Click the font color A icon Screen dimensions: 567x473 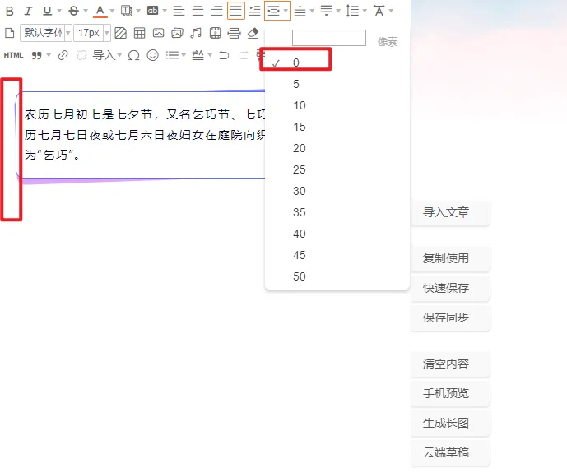(100, 11)
